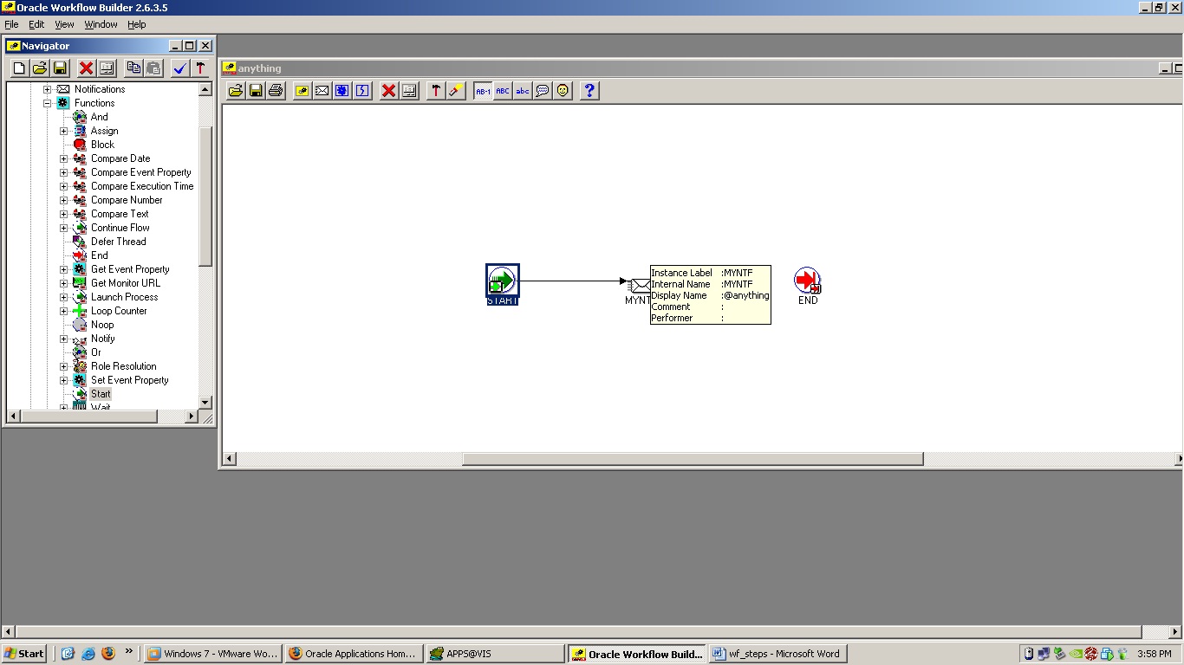Click New Event lightning icon in toolbar

tap(362, 91)
